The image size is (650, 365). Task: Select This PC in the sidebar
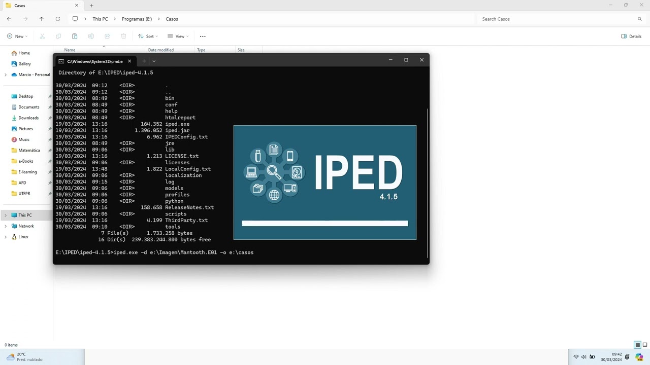[25, 215]
